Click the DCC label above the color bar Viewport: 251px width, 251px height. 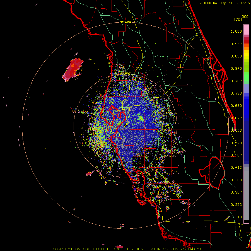(x=245, y=17)
